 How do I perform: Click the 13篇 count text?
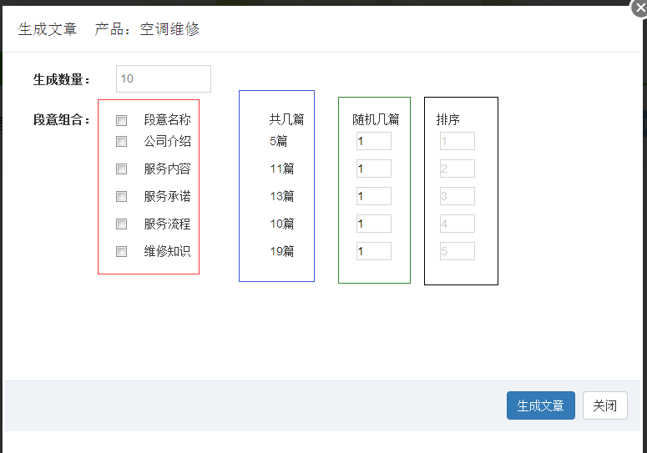click(x=282, y=196)
